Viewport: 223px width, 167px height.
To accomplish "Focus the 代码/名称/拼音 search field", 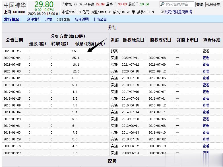I will 177,5.
